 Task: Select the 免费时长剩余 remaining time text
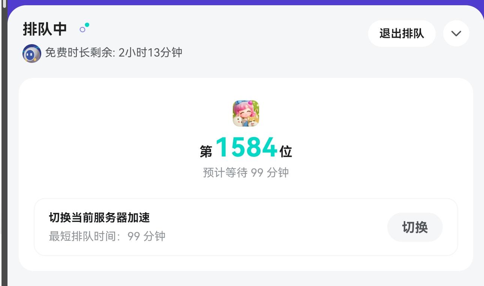click(114, 52)
